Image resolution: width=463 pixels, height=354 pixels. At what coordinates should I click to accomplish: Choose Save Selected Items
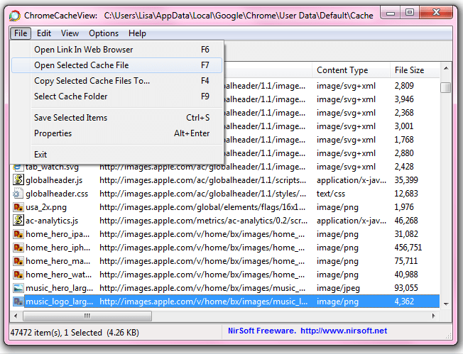[117, 118]
